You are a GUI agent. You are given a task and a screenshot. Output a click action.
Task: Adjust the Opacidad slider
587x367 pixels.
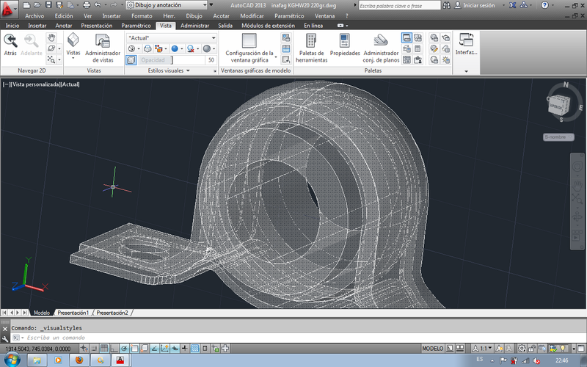171,60
